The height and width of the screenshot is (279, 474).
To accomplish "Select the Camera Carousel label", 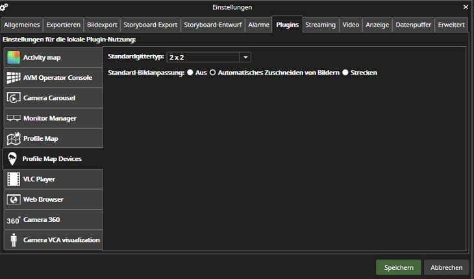I will pos(49,98).
